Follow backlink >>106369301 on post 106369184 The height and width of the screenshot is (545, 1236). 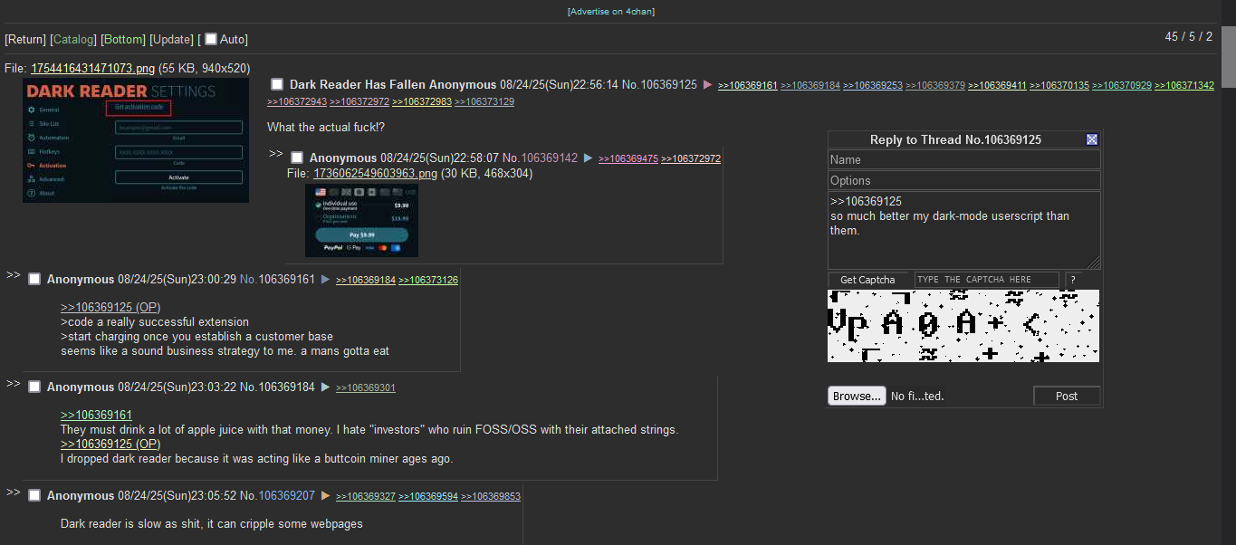point(366,387)
